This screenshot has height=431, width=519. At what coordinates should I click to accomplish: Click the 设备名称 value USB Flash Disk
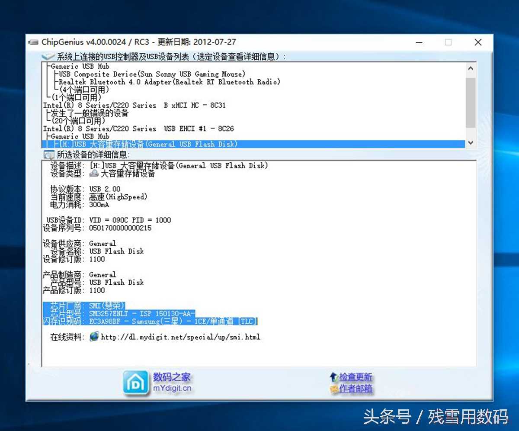pyautogui.click(x=116, y=251)
